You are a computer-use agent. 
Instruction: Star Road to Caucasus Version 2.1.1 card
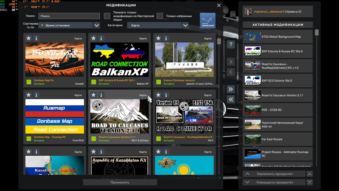click(93, 95)
